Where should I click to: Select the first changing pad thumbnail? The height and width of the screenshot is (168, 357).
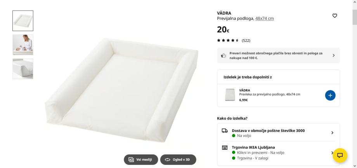point(23,21)
